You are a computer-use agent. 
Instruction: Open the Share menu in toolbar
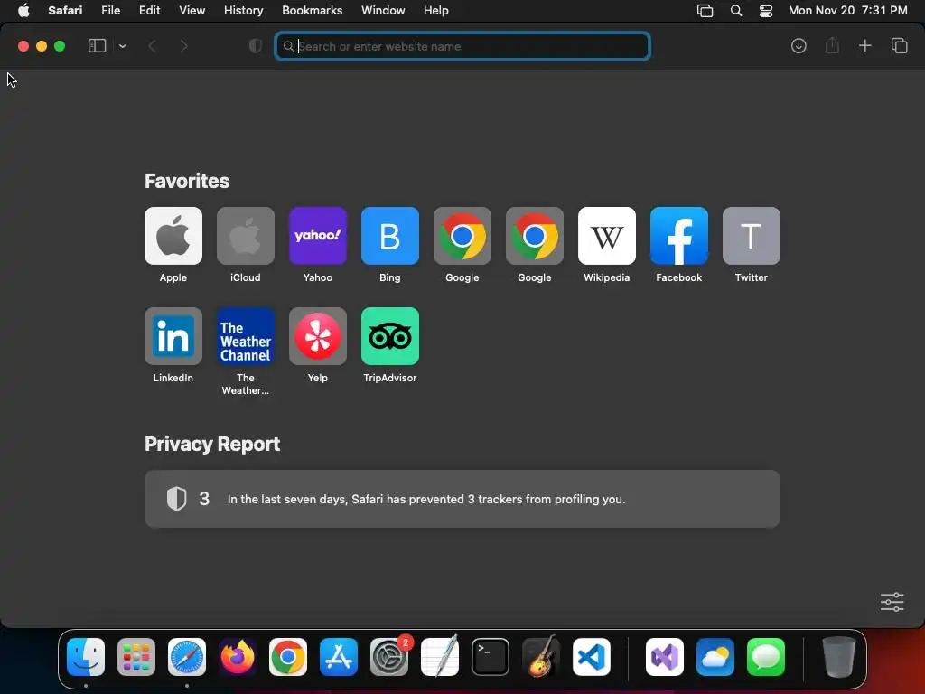pos(832,45)
